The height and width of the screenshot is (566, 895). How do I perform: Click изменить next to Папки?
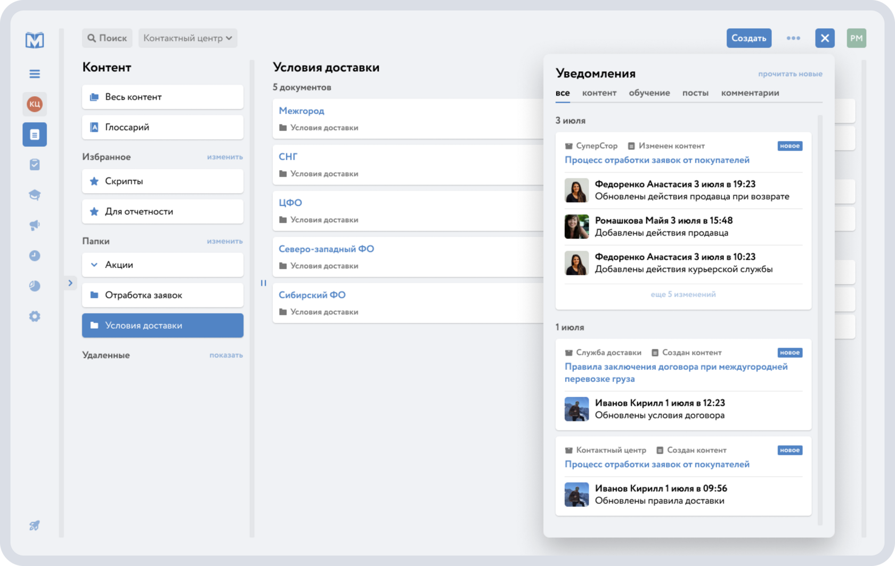[x=225, y=241]
